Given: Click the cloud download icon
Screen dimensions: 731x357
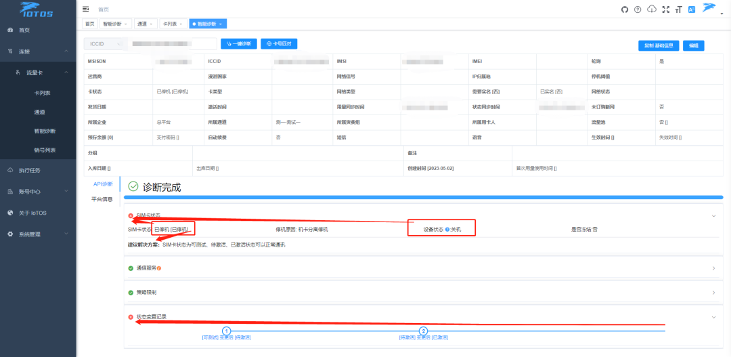Looking at the screenshot, I should (x=652, y=9).
